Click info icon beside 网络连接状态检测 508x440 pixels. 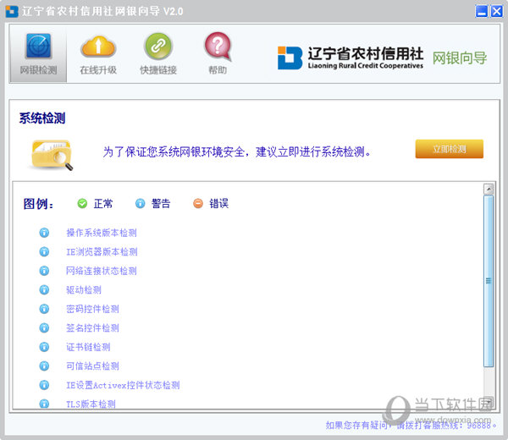point(44,271)
